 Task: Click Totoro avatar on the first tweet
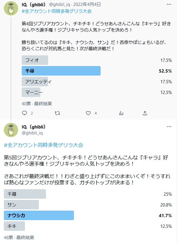pyautogui.click(x=11, y=8)
